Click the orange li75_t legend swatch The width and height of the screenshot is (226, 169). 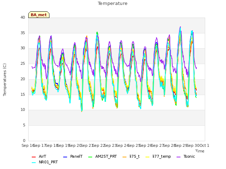pyautogui.click(x=124, y=157)
